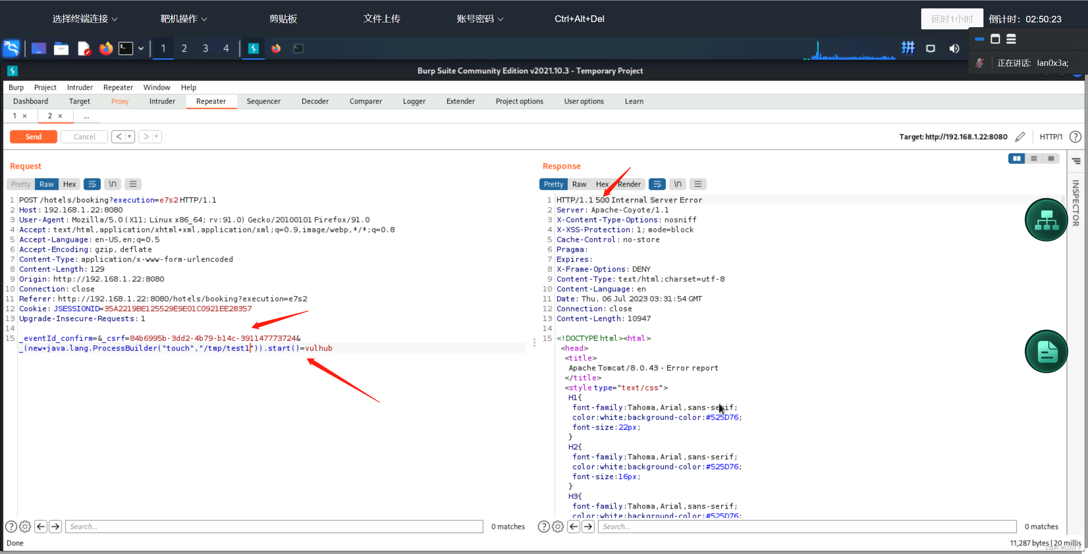1088x554 pixels.
Task: Expand terminal launcher dropdown arrow
Action: pyautogui.click(x=141, y=48)
